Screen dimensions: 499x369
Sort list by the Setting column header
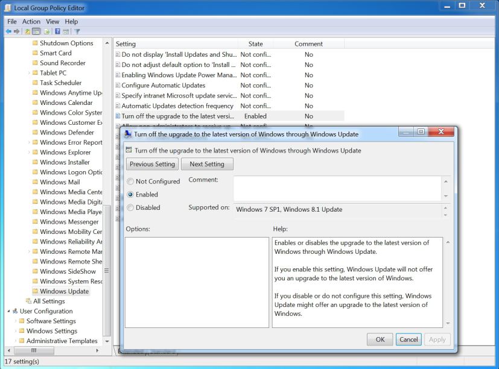(176, 44)
